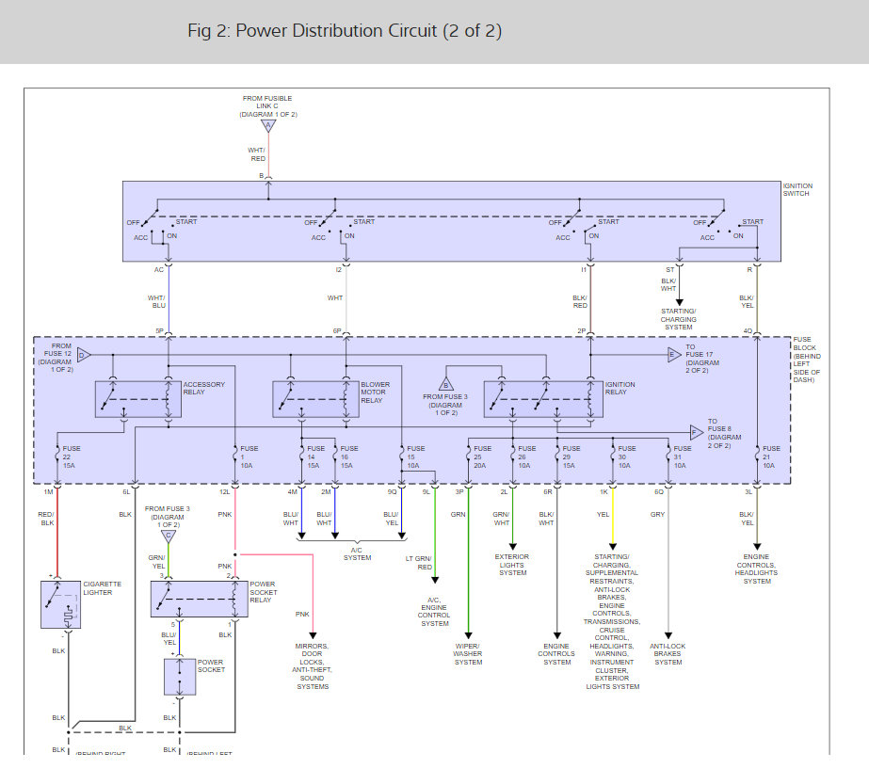Screen dimensions: 869x769
Task: Click the 5P connector pin label
Action: click(160, 330)
